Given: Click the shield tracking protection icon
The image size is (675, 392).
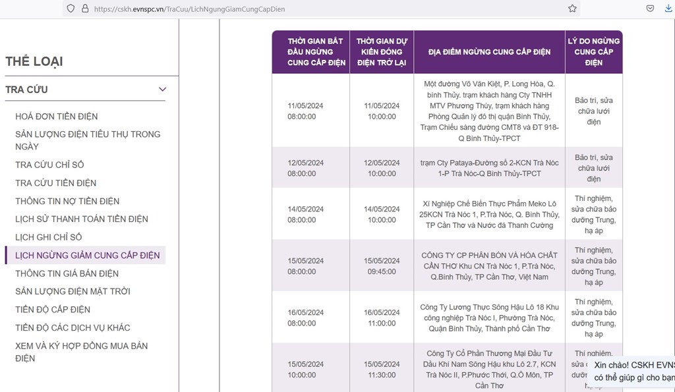Looking at the screenshot, I should tap(71, 9).
